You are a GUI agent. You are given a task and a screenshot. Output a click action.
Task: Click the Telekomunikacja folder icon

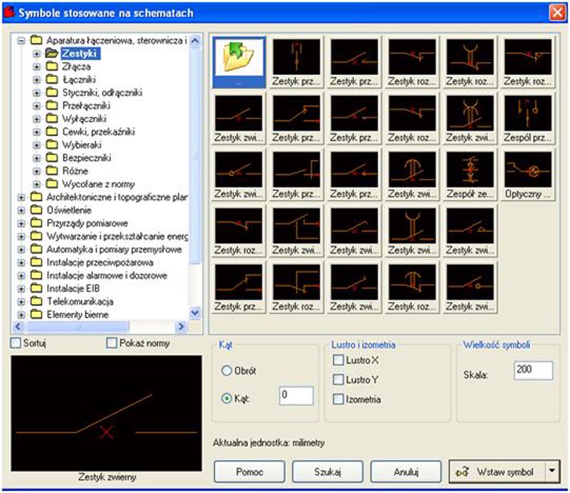[x=36, y=301]
